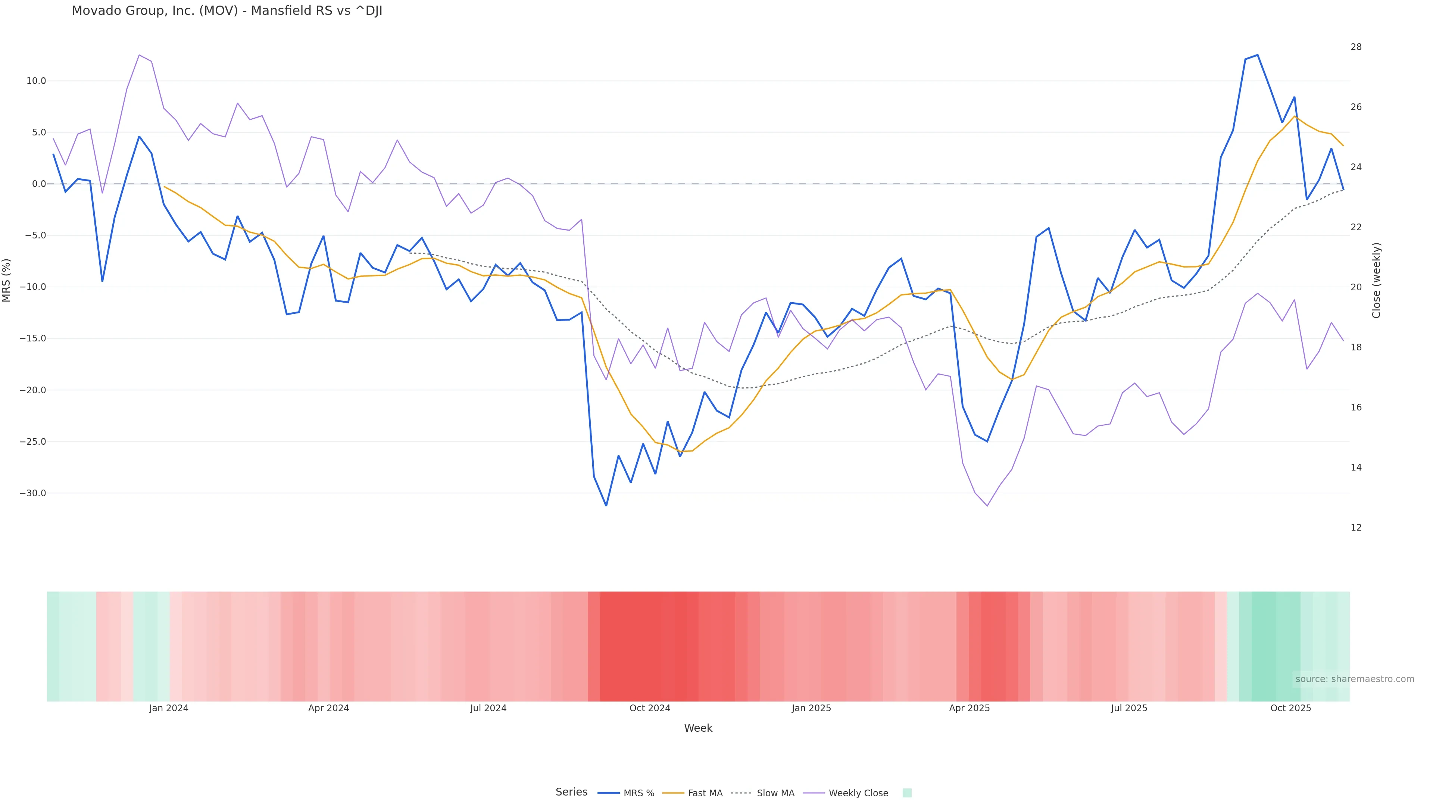Toggle the MRS % legend series
The width and height of the screenshot is (1433, 806).
[x=626, y=793]
